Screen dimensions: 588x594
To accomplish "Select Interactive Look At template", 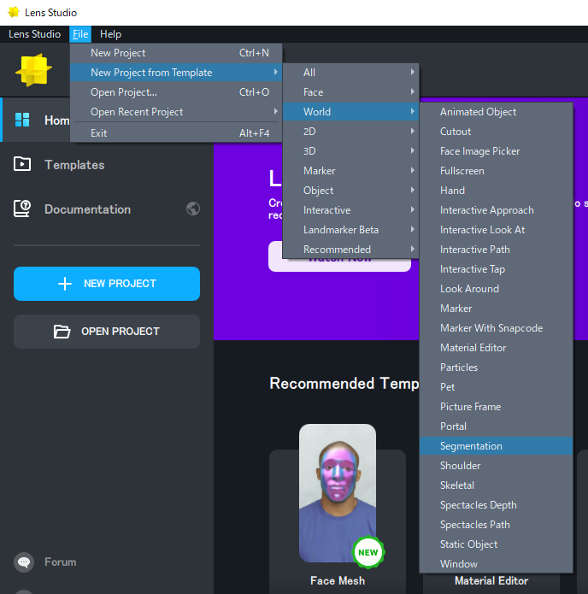I will click(496, 230).
